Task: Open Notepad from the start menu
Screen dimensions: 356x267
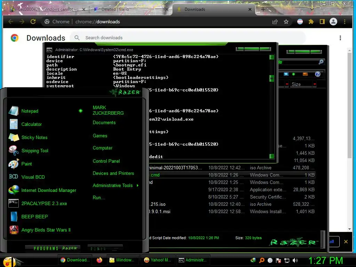Action: [30, 111]
